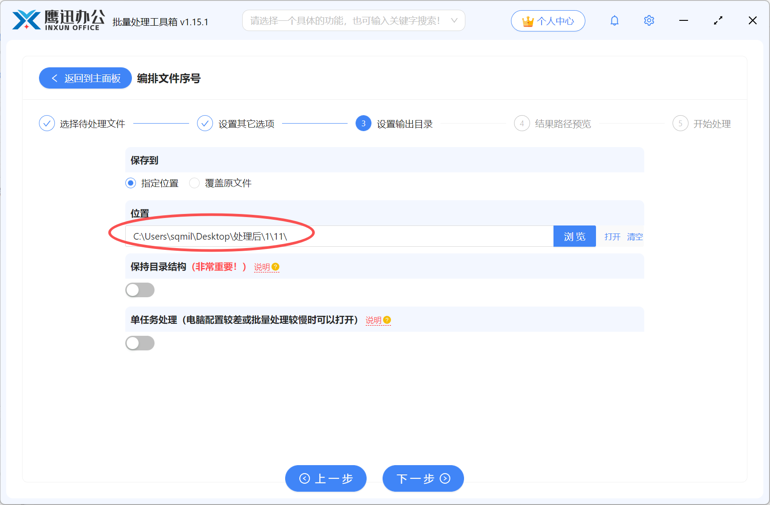Click 浏览 to choose output folder
The height and width of the screenshot is (505, 770).
(574, 236)
